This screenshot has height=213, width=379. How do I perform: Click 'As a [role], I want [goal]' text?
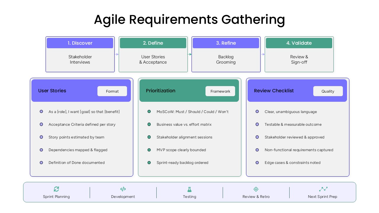84,112
